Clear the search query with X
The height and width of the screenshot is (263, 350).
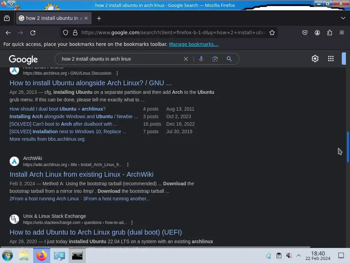186,59
